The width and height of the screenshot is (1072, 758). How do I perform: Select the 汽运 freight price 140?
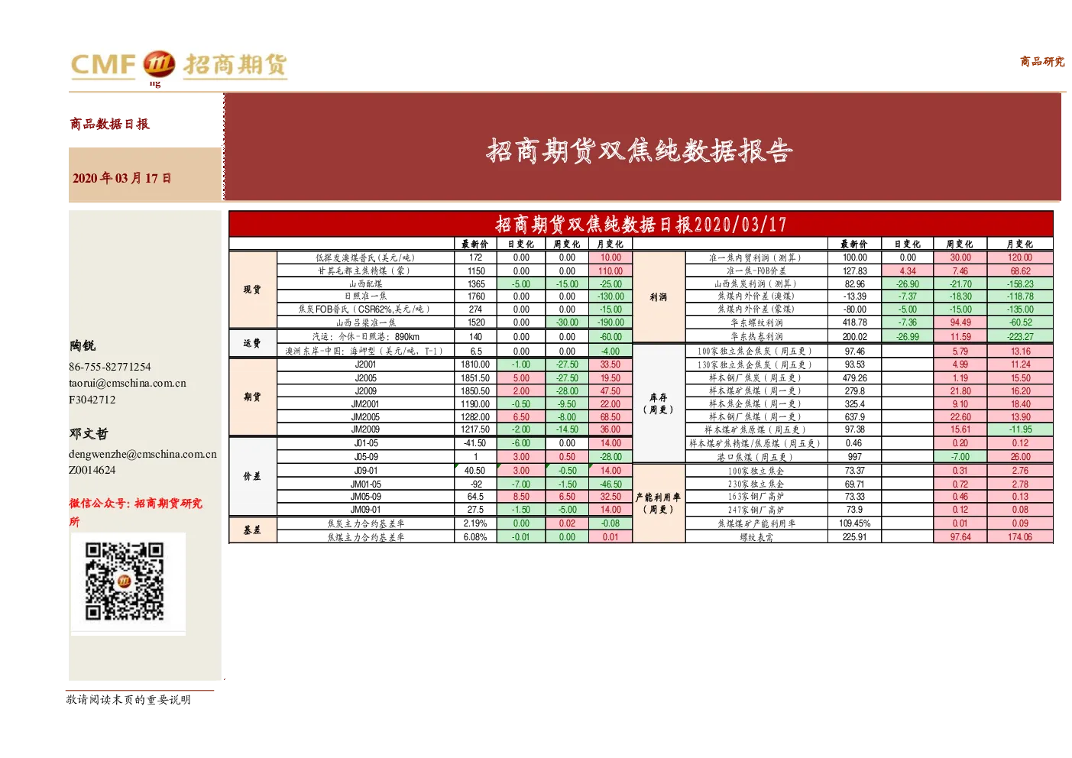[476, 336]
